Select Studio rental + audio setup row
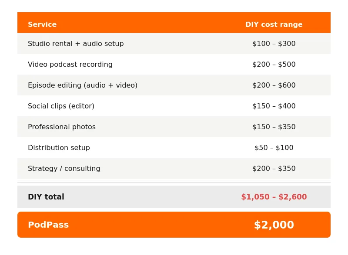 tap(76, 43)
